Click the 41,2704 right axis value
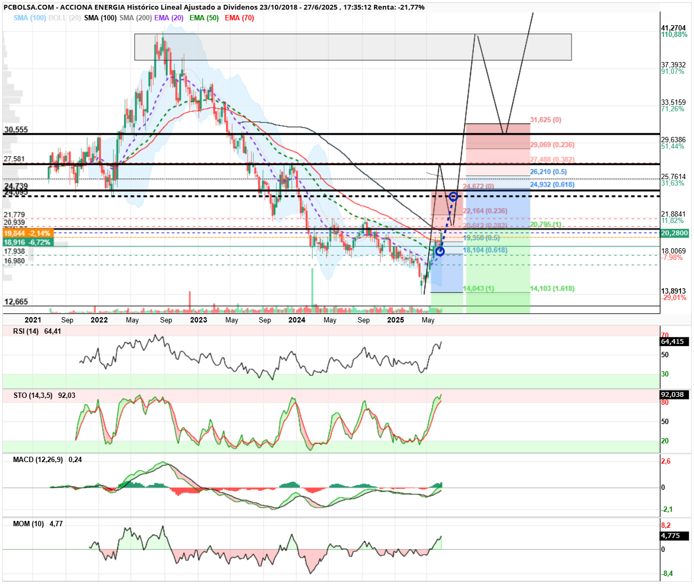The width and height of the screenshot is (694, 584). pyautogui.click(x=674, y=28)
